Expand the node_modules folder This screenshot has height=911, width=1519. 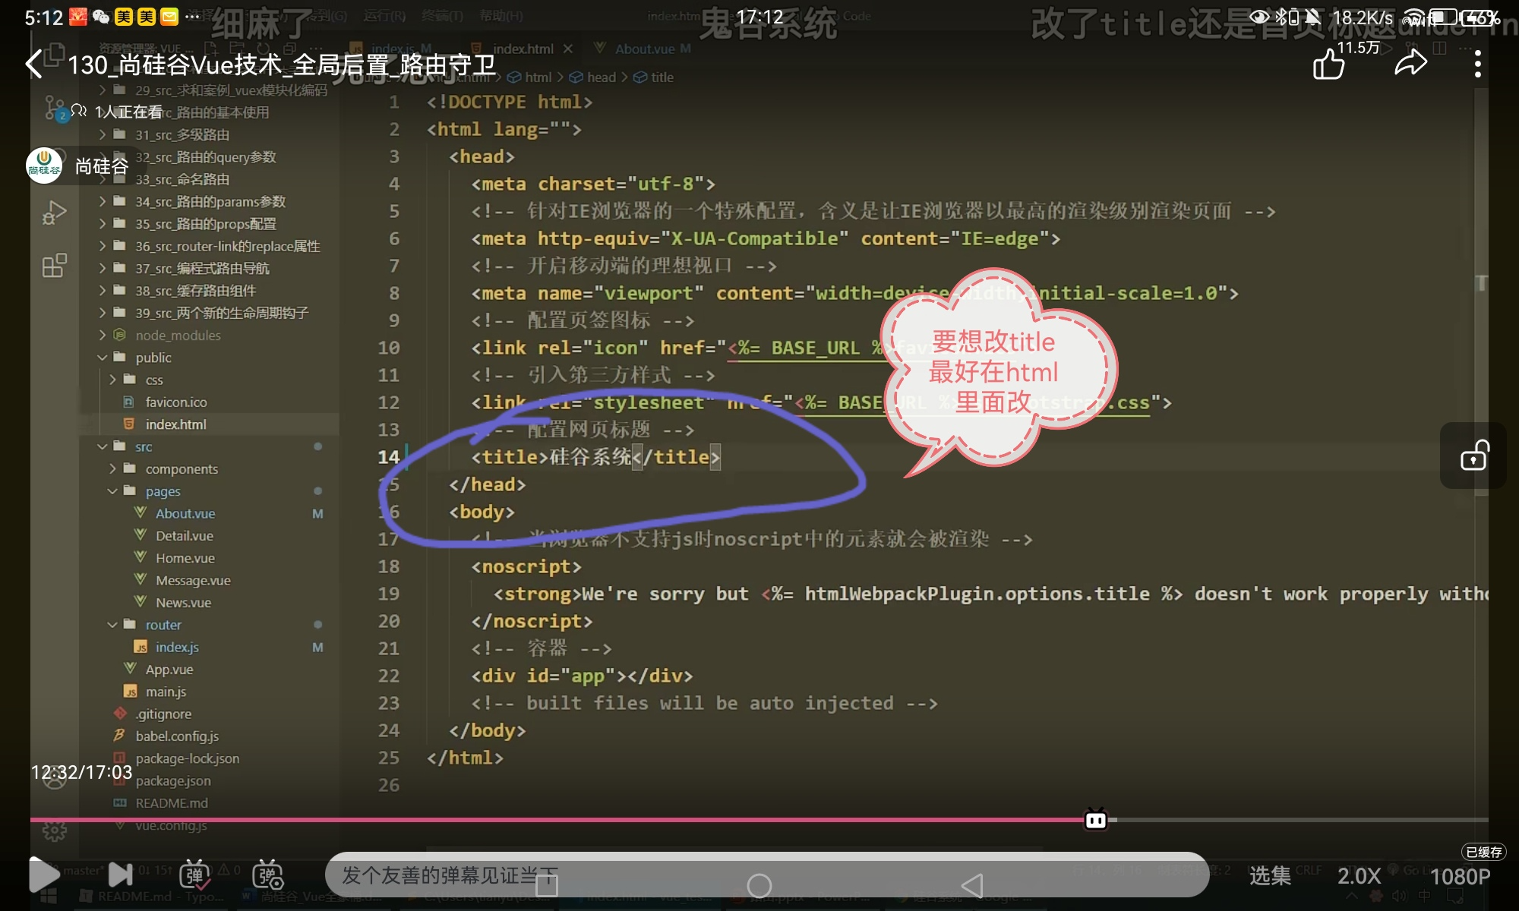pos(178,336)
